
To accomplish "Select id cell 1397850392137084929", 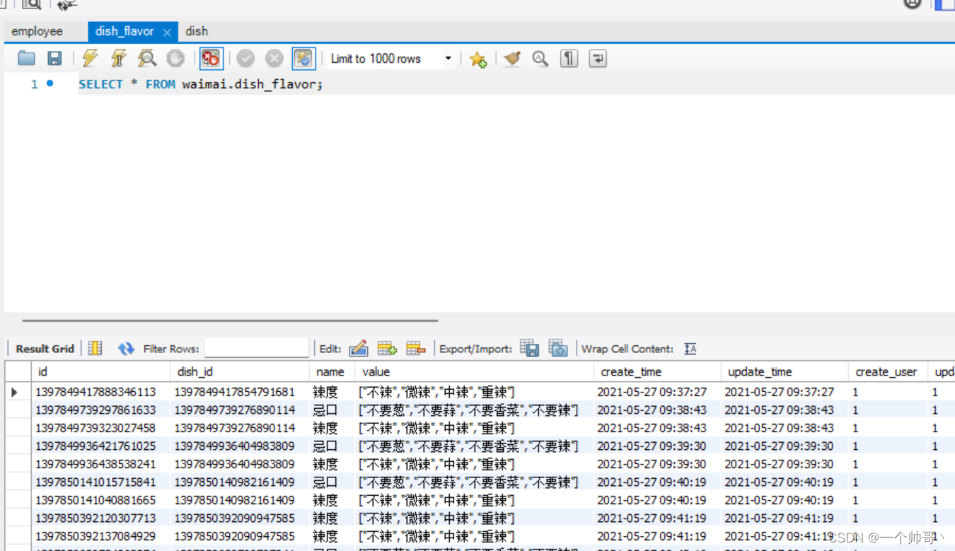I will point(102,536).
